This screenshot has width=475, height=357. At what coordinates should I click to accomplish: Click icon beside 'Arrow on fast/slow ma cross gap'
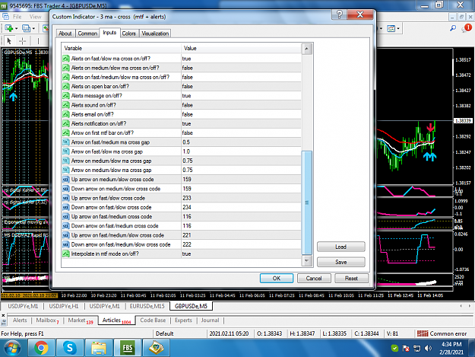click(x=66, y=151)
